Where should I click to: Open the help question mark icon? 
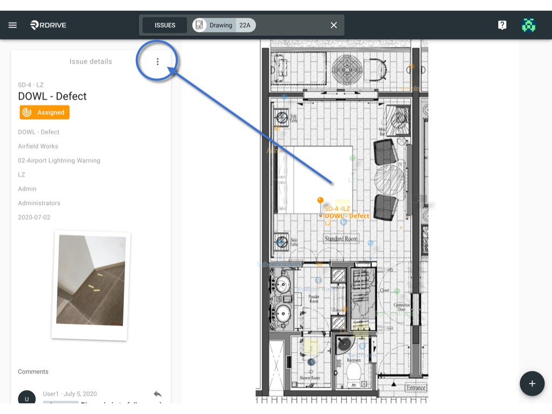502,25
